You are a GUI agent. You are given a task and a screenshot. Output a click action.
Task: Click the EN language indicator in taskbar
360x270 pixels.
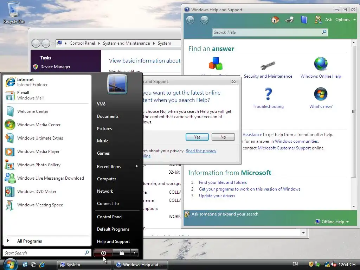click(295, 264)
